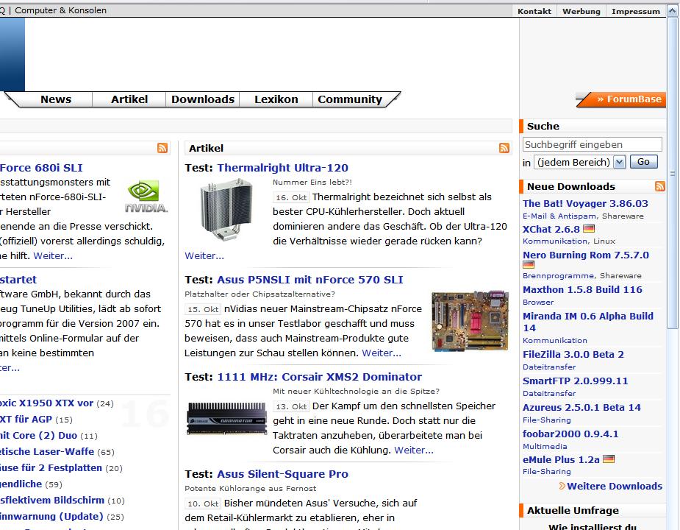Image resolution: width=680 pixels, height=530 pixels.
Task: Open the 'XT für AGP' forum topic
Action: pyautogui.click(x=26, y=420)
